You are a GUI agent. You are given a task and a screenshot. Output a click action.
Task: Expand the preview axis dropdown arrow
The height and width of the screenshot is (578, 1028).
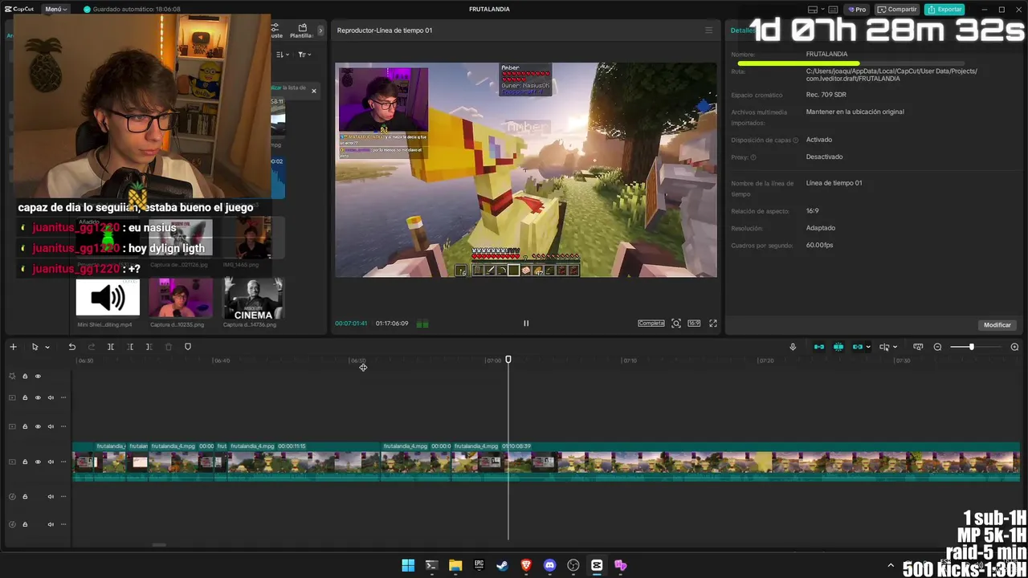tap(895, 348)
